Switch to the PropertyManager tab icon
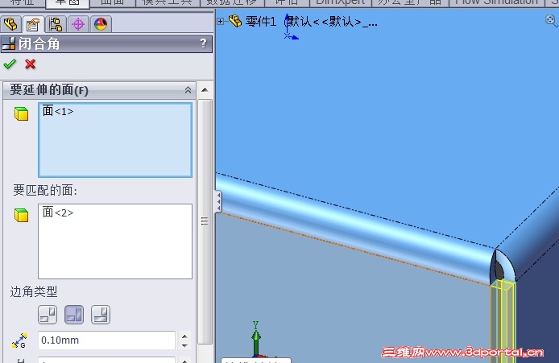Image resolution: width=559 pixels, height=363 pixels. point(33,24)
